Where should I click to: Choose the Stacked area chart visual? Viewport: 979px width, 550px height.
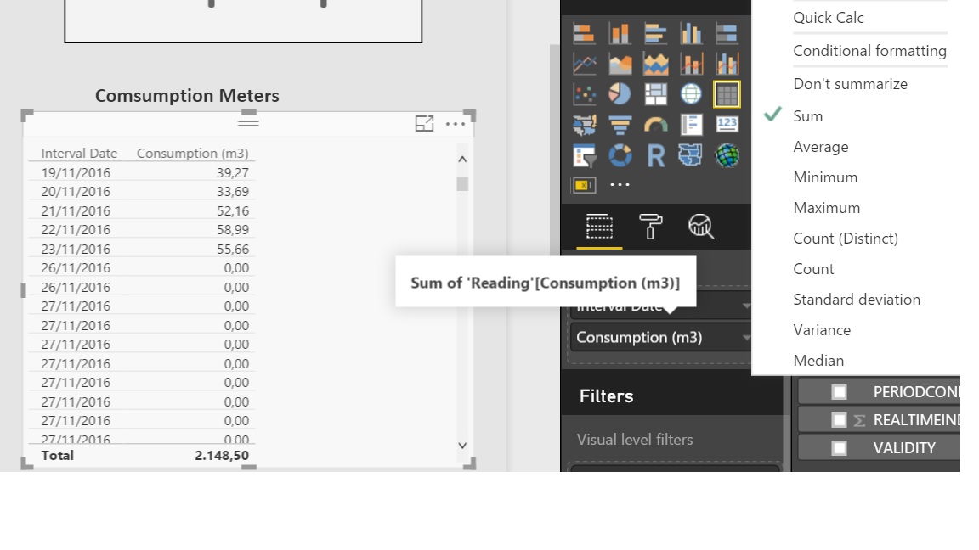[655, 64]
